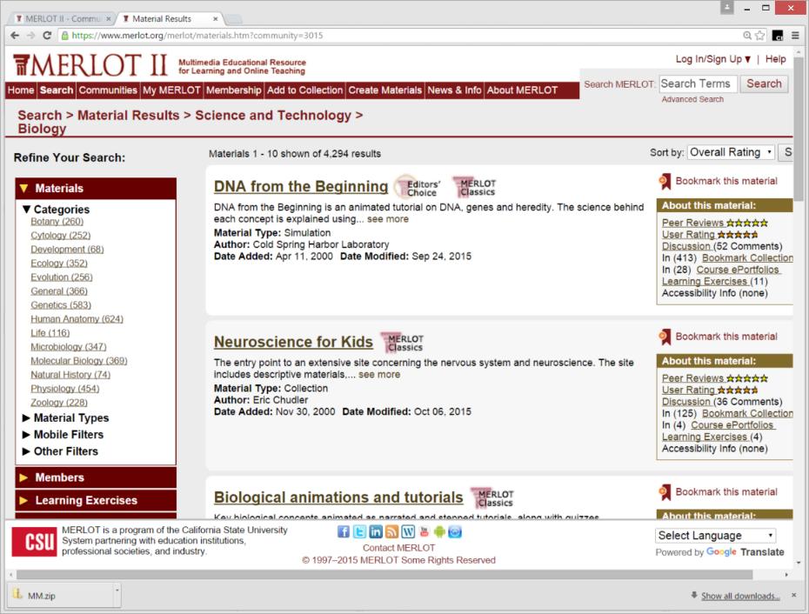Bookmark page with the star icon
Image resolution: width=809 pixels, height=614 pixels.
(760, 35)
